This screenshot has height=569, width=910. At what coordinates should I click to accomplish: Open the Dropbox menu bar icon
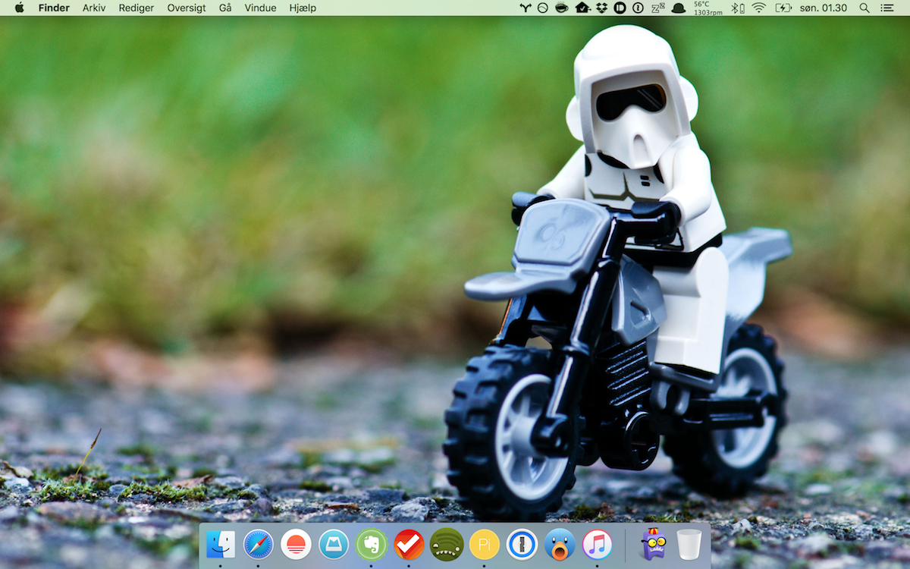pyautogui.click(x=602, y=8)
